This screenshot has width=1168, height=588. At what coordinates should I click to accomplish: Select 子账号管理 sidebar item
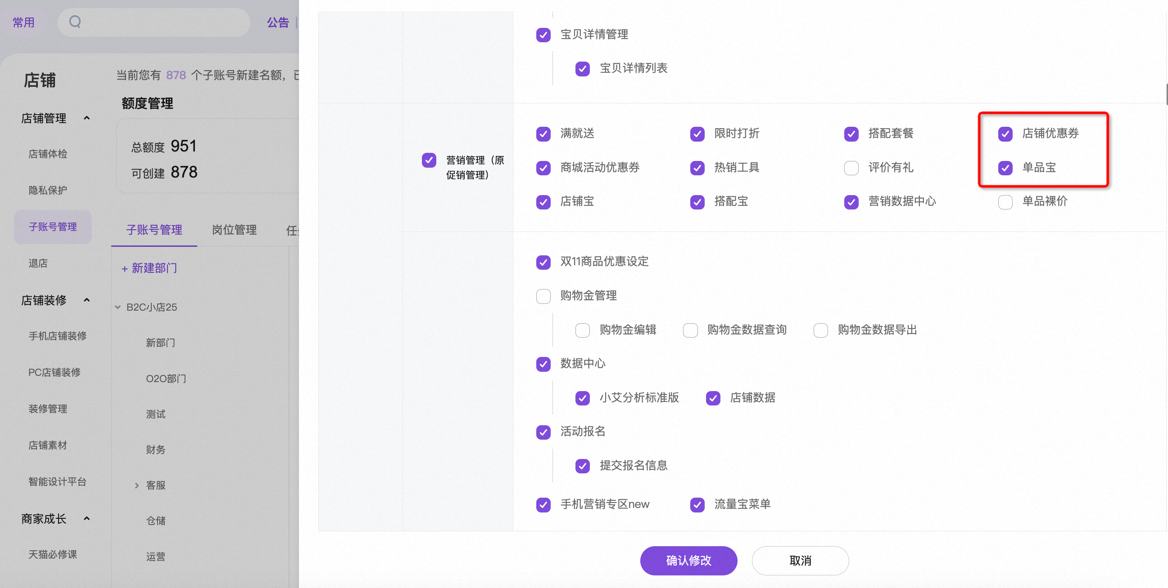(x=53, y=227)
